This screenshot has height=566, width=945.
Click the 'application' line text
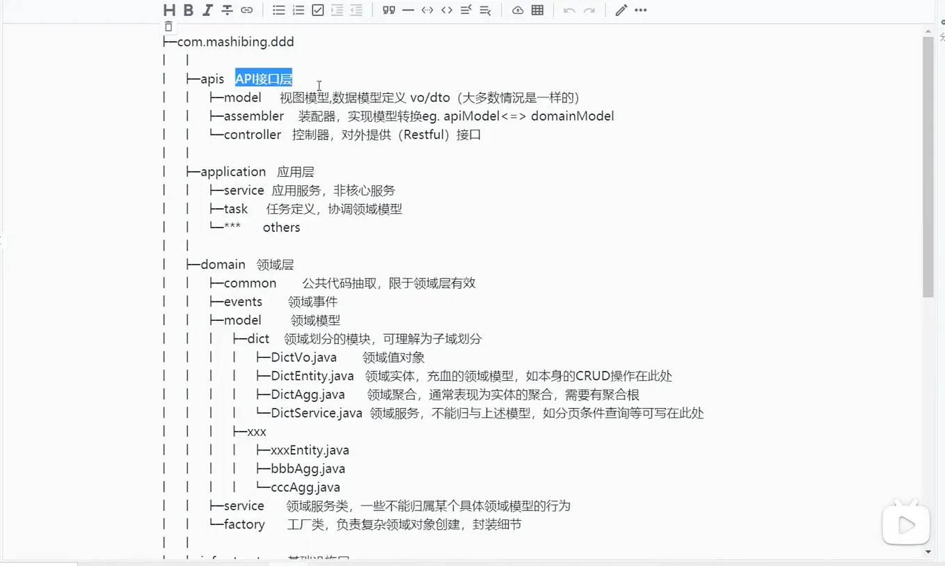(233, 171)
